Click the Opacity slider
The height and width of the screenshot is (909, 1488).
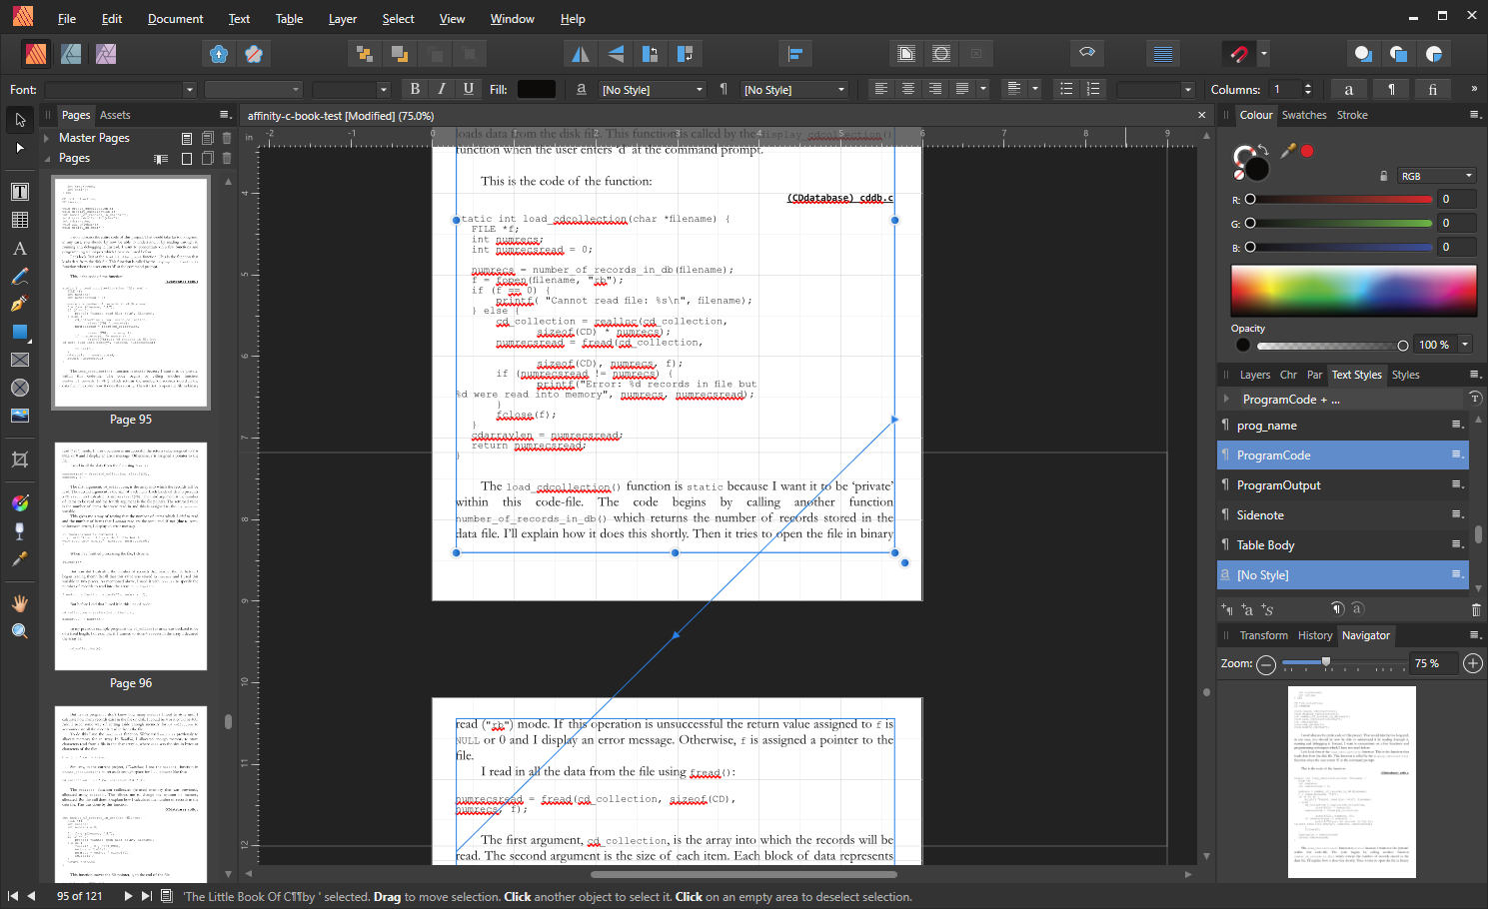pyautogui.click(x=1330, y=346)
